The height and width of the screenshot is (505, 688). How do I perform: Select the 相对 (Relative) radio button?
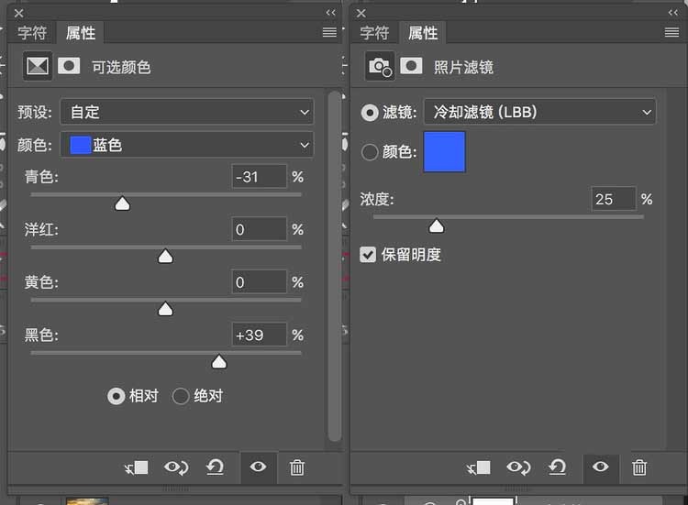pyautogui.click(x=117, y=396)
